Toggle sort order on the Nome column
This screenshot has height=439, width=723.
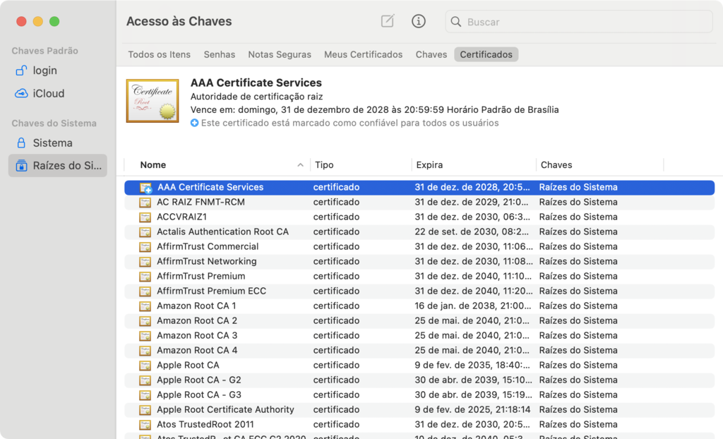[153, 164]
